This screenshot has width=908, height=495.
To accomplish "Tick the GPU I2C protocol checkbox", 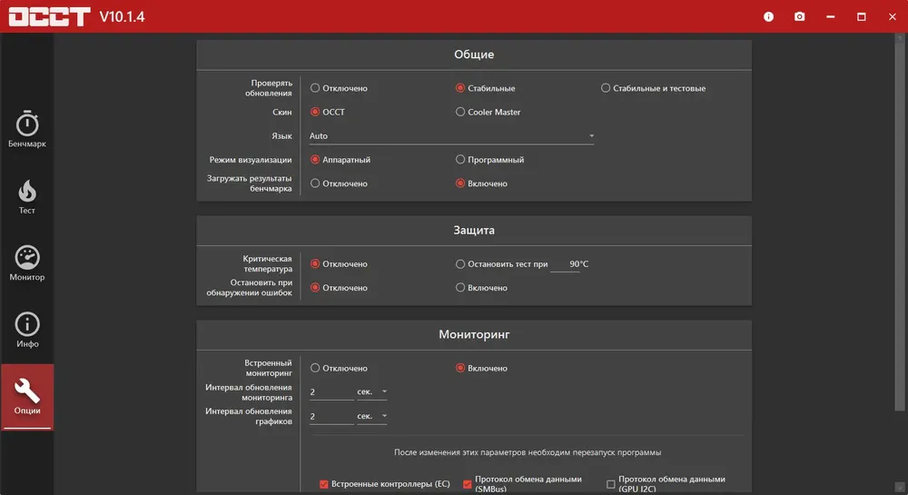I will [610, 484].
